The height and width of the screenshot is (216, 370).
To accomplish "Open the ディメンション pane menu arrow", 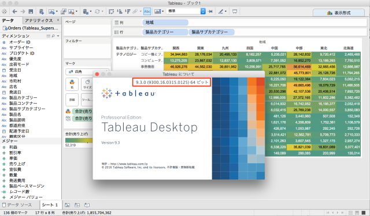I will click(x=58, y=36).
